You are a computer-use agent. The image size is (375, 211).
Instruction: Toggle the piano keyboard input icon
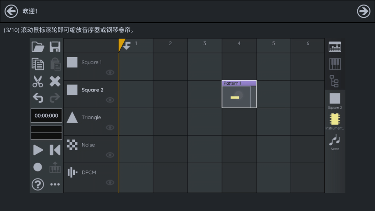click(x=55, y=167)
